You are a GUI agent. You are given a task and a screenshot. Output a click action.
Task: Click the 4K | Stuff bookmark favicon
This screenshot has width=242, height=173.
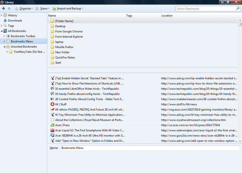[x=52, y=104]
